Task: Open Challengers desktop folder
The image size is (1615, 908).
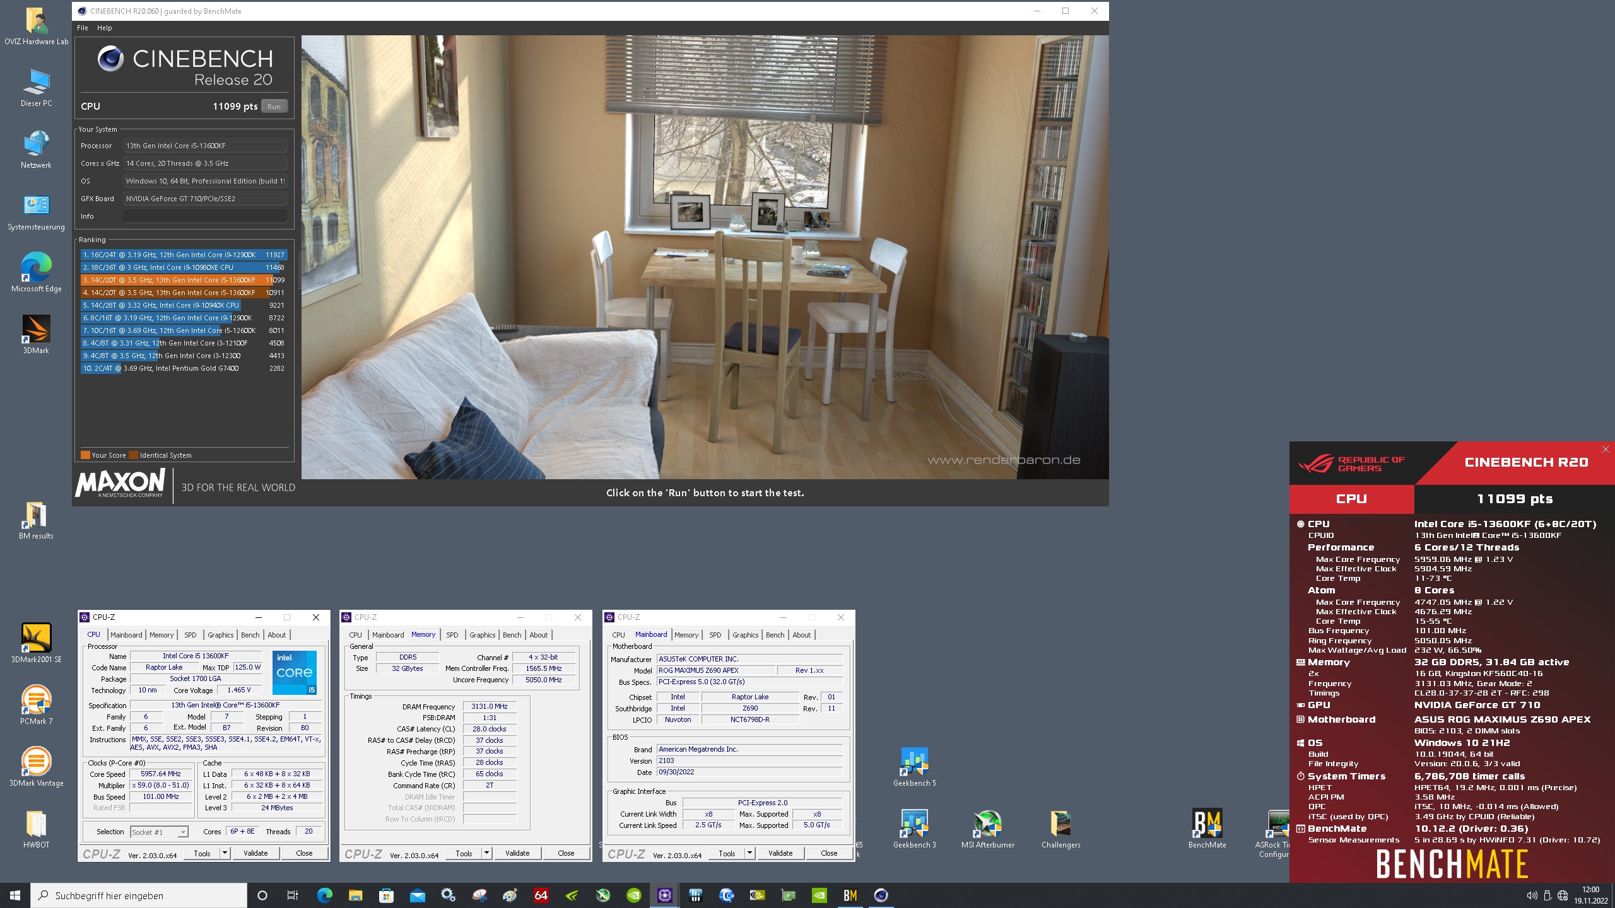Action: [x=1060, y=830]
